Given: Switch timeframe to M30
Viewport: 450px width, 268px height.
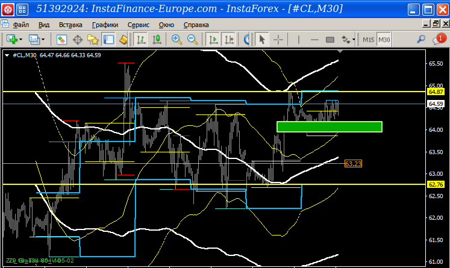Looking at the screenshot, I should click(384, 40).
